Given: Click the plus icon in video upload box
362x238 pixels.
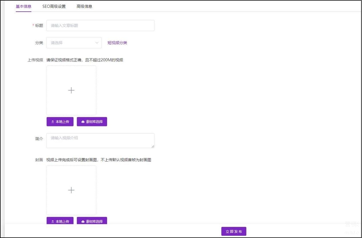Looking at the screenshot, I should [x=71, y=91].
